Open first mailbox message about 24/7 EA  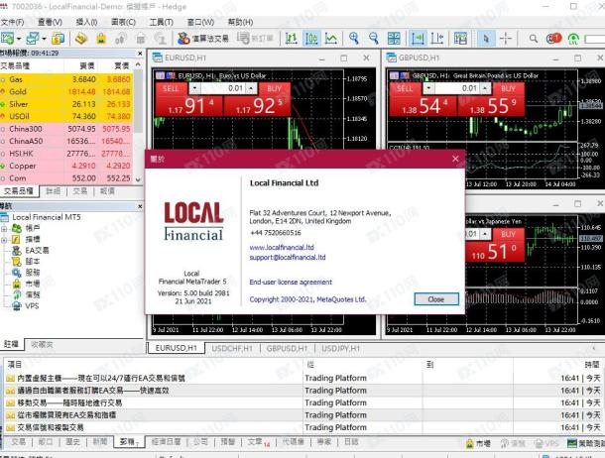[x=100, y=379]
